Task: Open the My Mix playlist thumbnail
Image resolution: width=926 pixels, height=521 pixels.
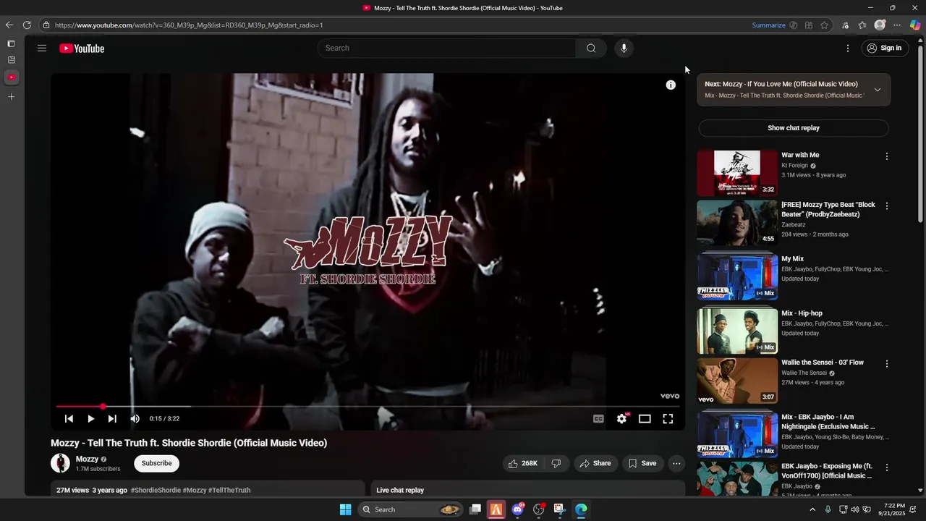Action: click(737, 276)
